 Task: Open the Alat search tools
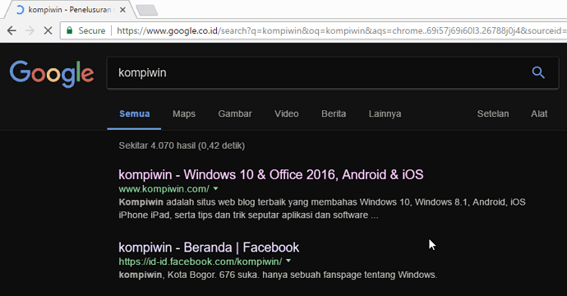click(x=539, y=113)
